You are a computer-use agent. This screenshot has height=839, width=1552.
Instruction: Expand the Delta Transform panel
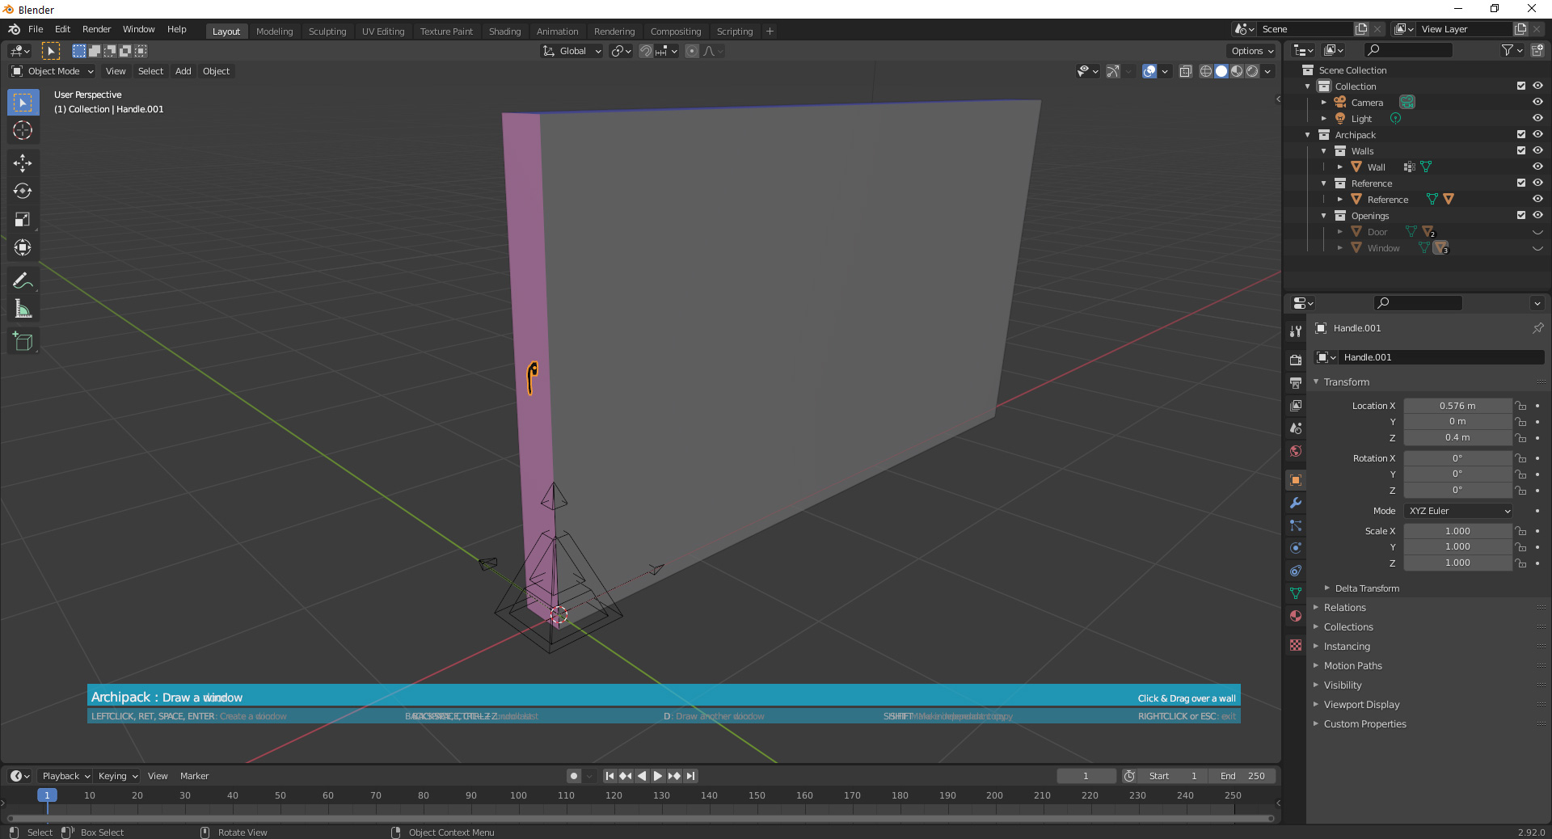click(1367, 588)
